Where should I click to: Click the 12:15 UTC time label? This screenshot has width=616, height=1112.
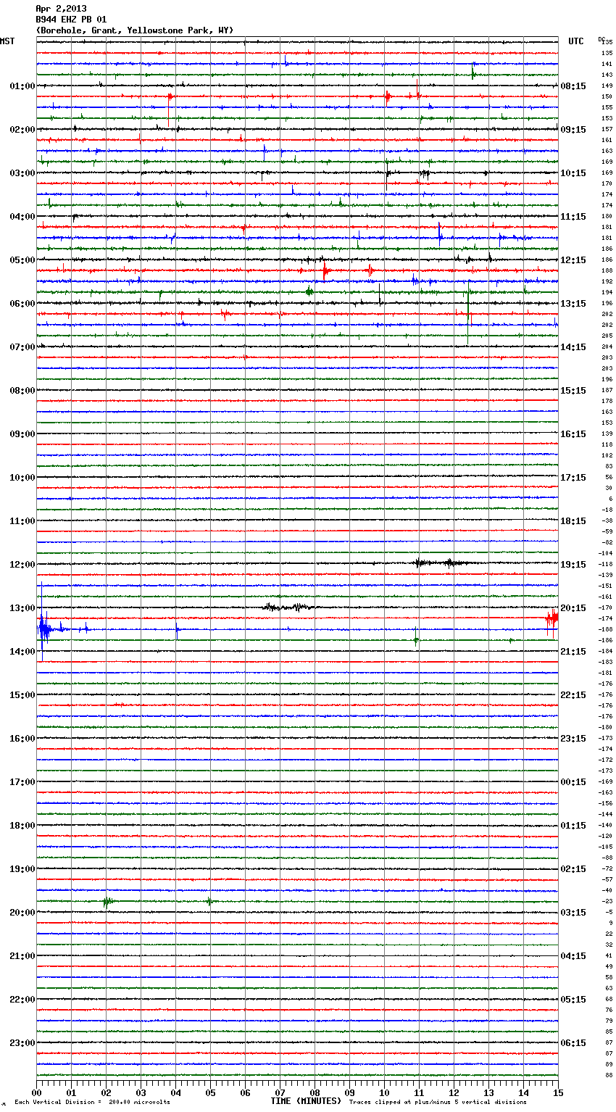[573, 260]
